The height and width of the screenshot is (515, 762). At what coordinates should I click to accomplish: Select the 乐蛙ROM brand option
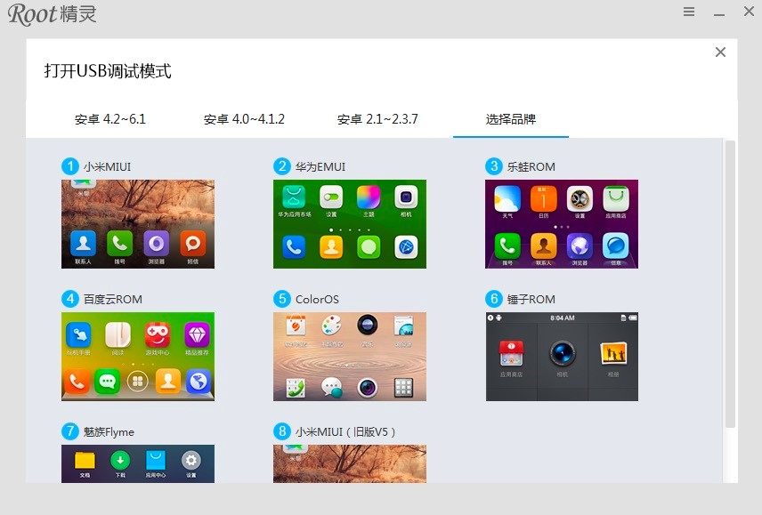[x=561, y=222]
